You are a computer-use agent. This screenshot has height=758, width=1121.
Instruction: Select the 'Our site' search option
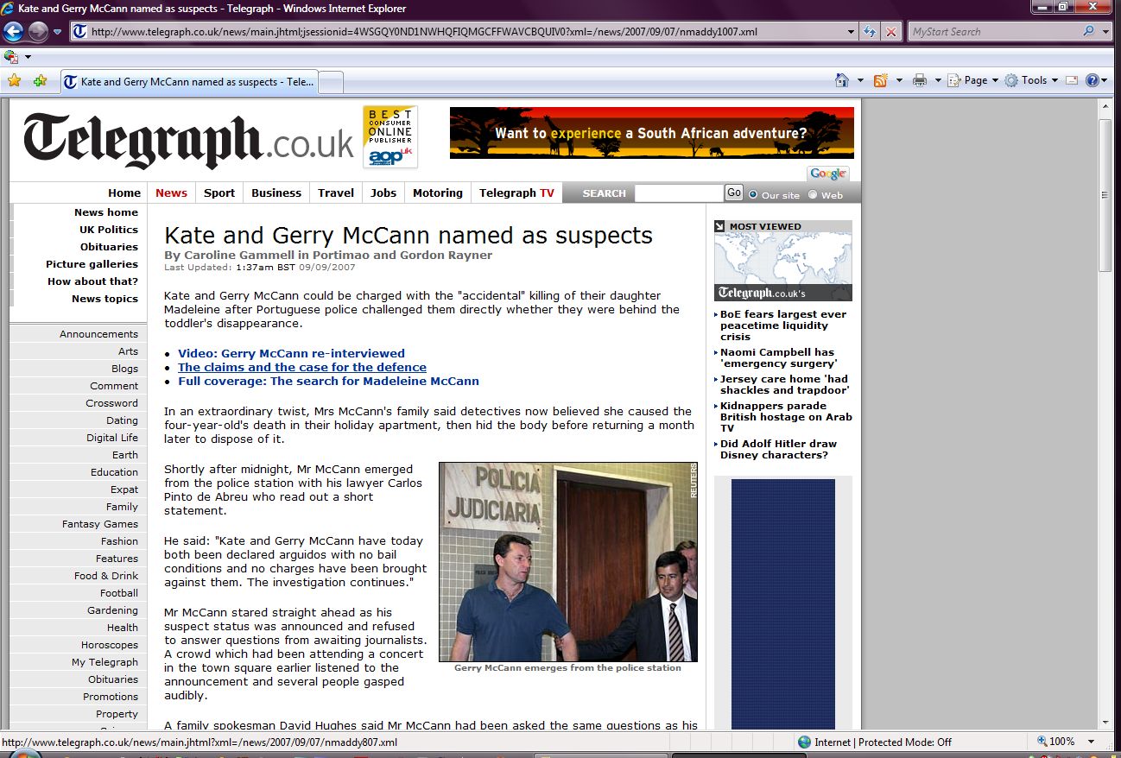coord(753,194)
